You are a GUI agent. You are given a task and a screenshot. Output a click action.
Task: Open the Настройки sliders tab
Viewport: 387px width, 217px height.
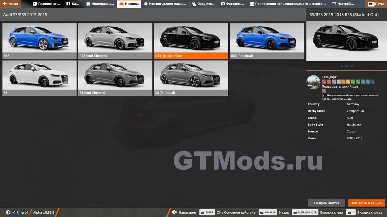coord(343,4)
